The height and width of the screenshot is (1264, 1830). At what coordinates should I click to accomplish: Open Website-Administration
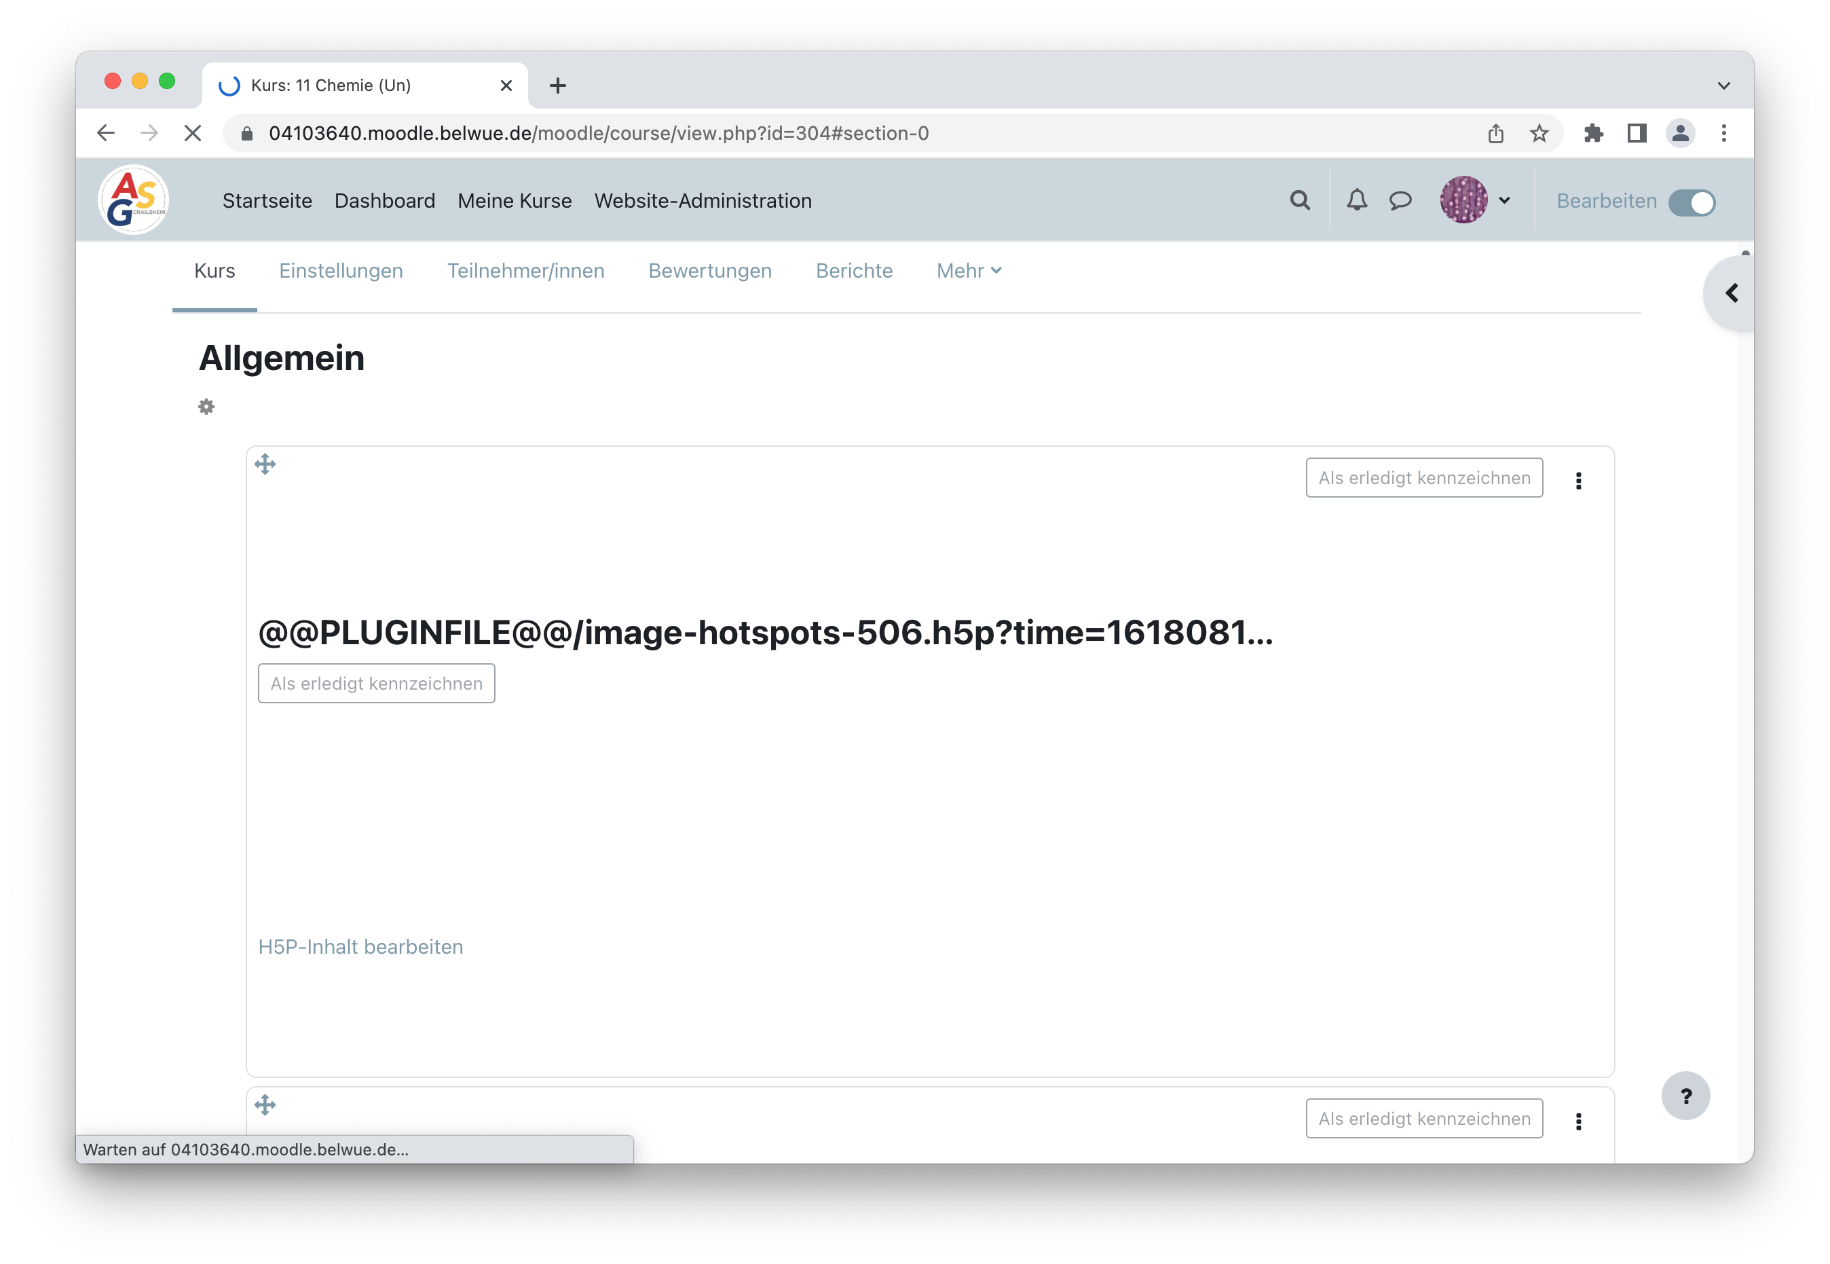[x=703, y=200]
